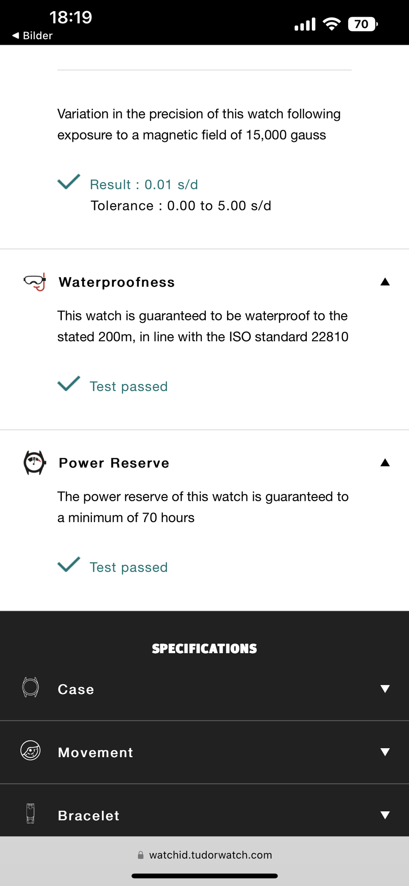The width and height of the screenshot is (409, 886).
Task: Click the diving mask Waterproofness icon
Action: (x=35, y=282)
